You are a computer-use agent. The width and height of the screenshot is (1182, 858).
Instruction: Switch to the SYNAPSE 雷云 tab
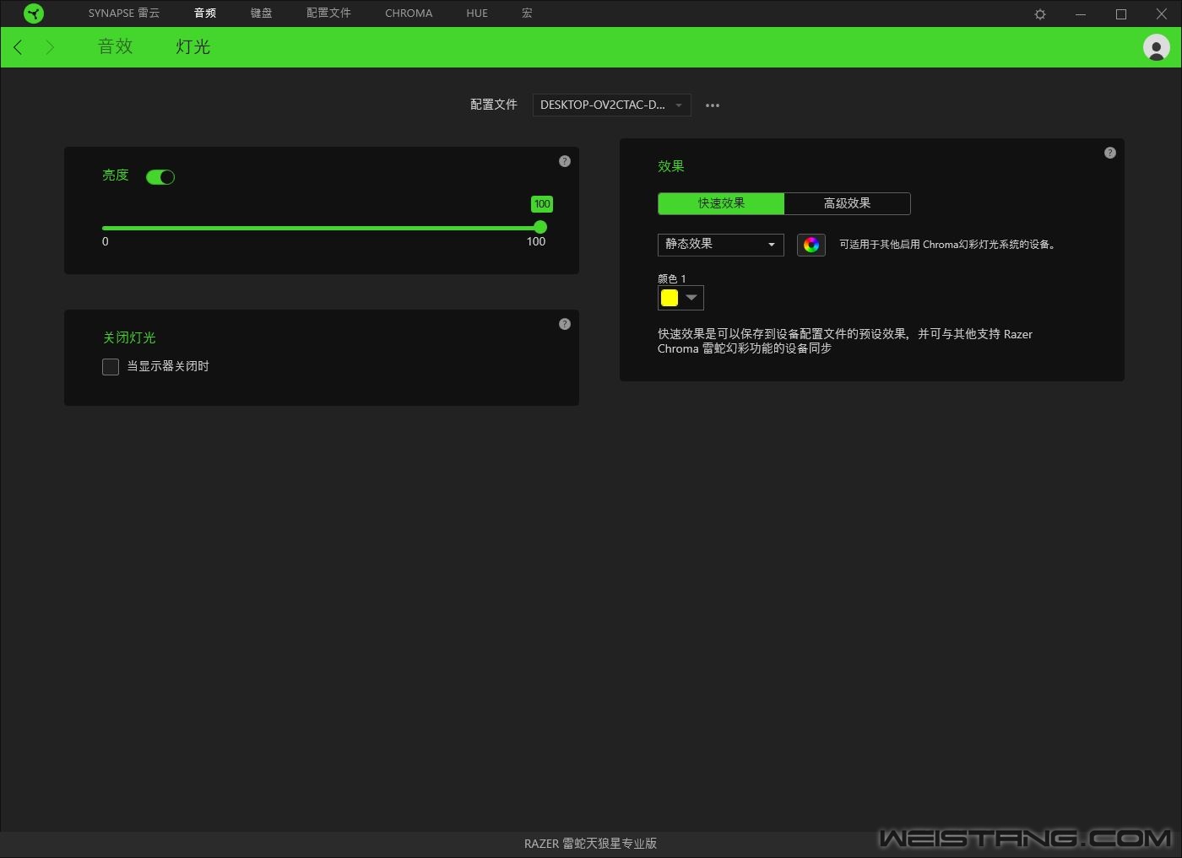[x=124, y=13]
